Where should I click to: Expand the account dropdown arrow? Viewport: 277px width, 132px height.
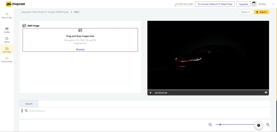[x=273, y=4]
